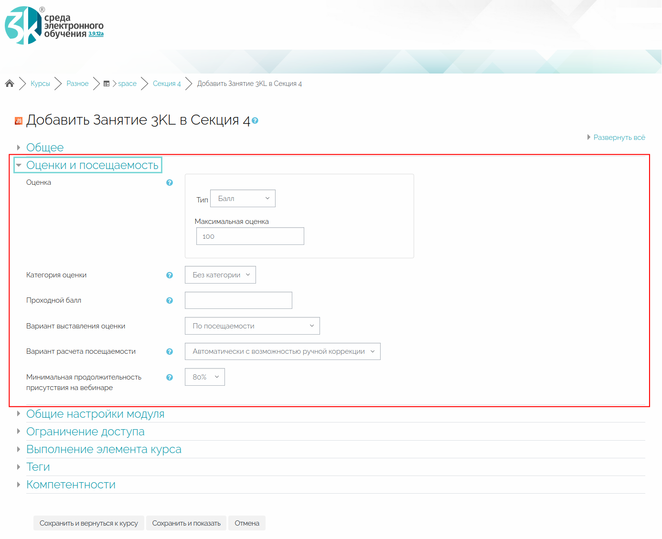Open the Тип dropdown set to Балл
662x539 pixels.
point(243,199)
